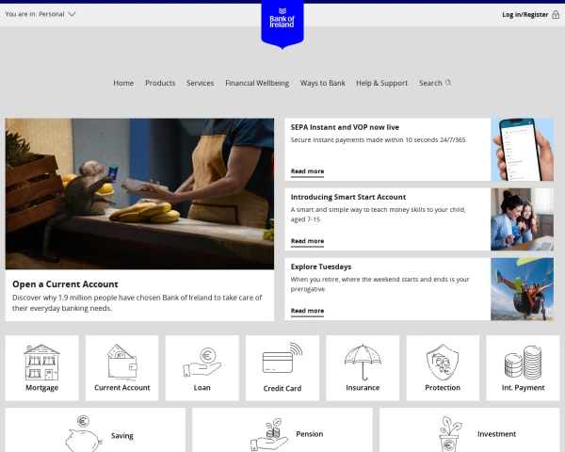This screenshot has height=452, width=565.
Task: Open Int. Payment coins icon
Action: pos(523,362)
